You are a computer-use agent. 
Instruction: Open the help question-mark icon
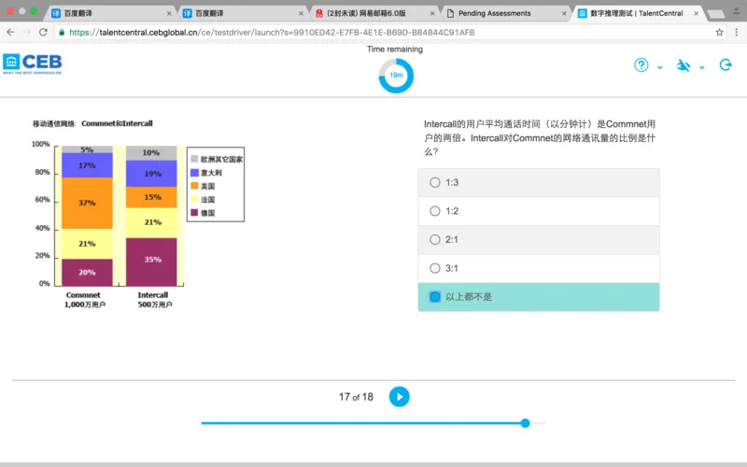[641, 64]
